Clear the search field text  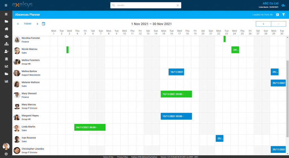(178, 5)
